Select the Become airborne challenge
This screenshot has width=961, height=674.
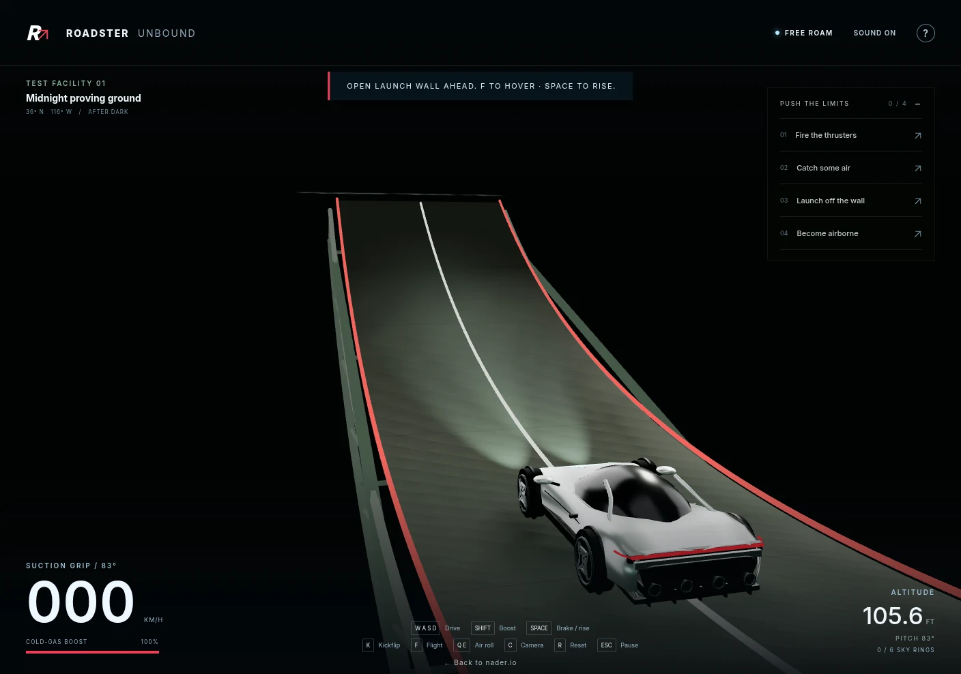(851, 233)
